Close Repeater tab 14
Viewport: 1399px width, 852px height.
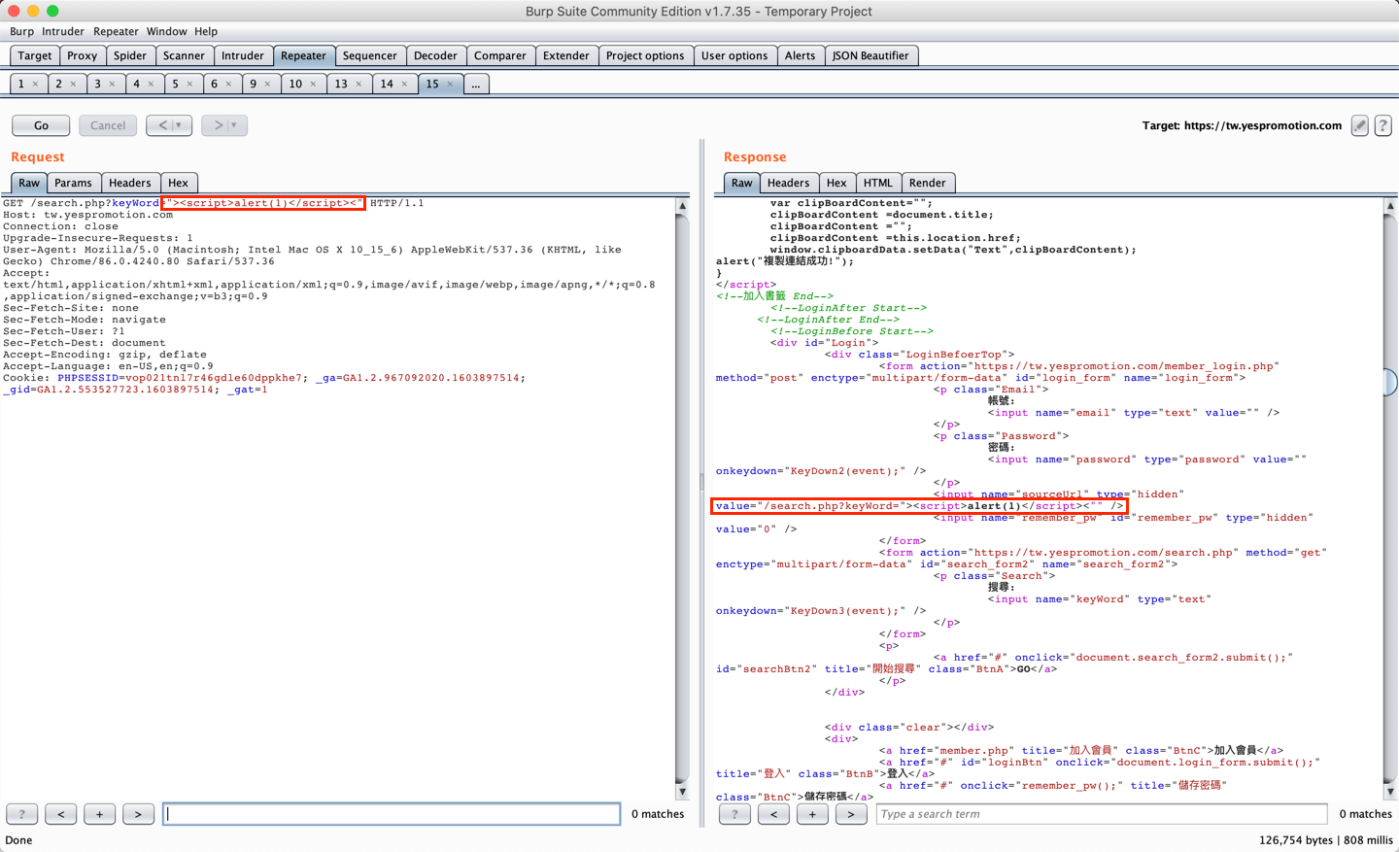point(405,85)
